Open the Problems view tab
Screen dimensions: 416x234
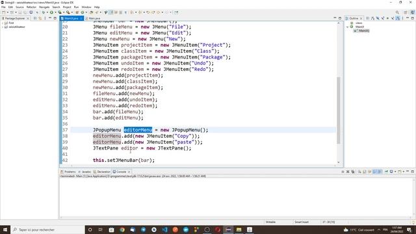click(68, 172)
